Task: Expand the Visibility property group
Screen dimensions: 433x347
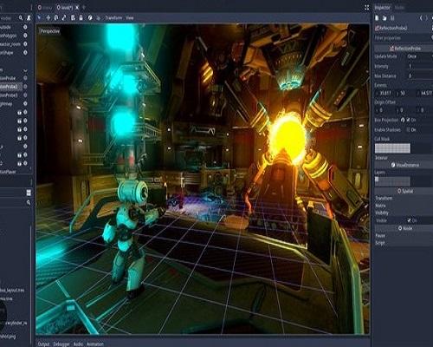Action: click(x=382, y=213)
